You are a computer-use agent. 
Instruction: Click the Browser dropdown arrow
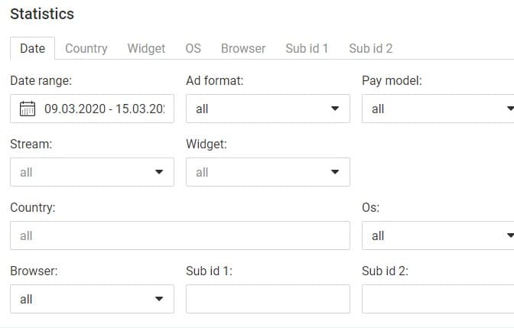tap(159, 298)
